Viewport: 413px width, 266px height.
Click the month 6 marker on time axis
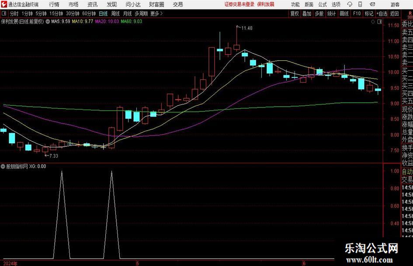304,263
